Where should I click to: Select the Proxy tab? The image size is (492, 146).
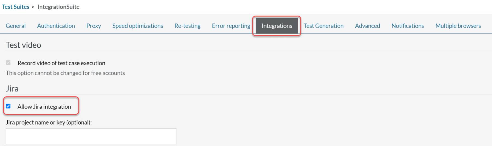tap(93, 26)
